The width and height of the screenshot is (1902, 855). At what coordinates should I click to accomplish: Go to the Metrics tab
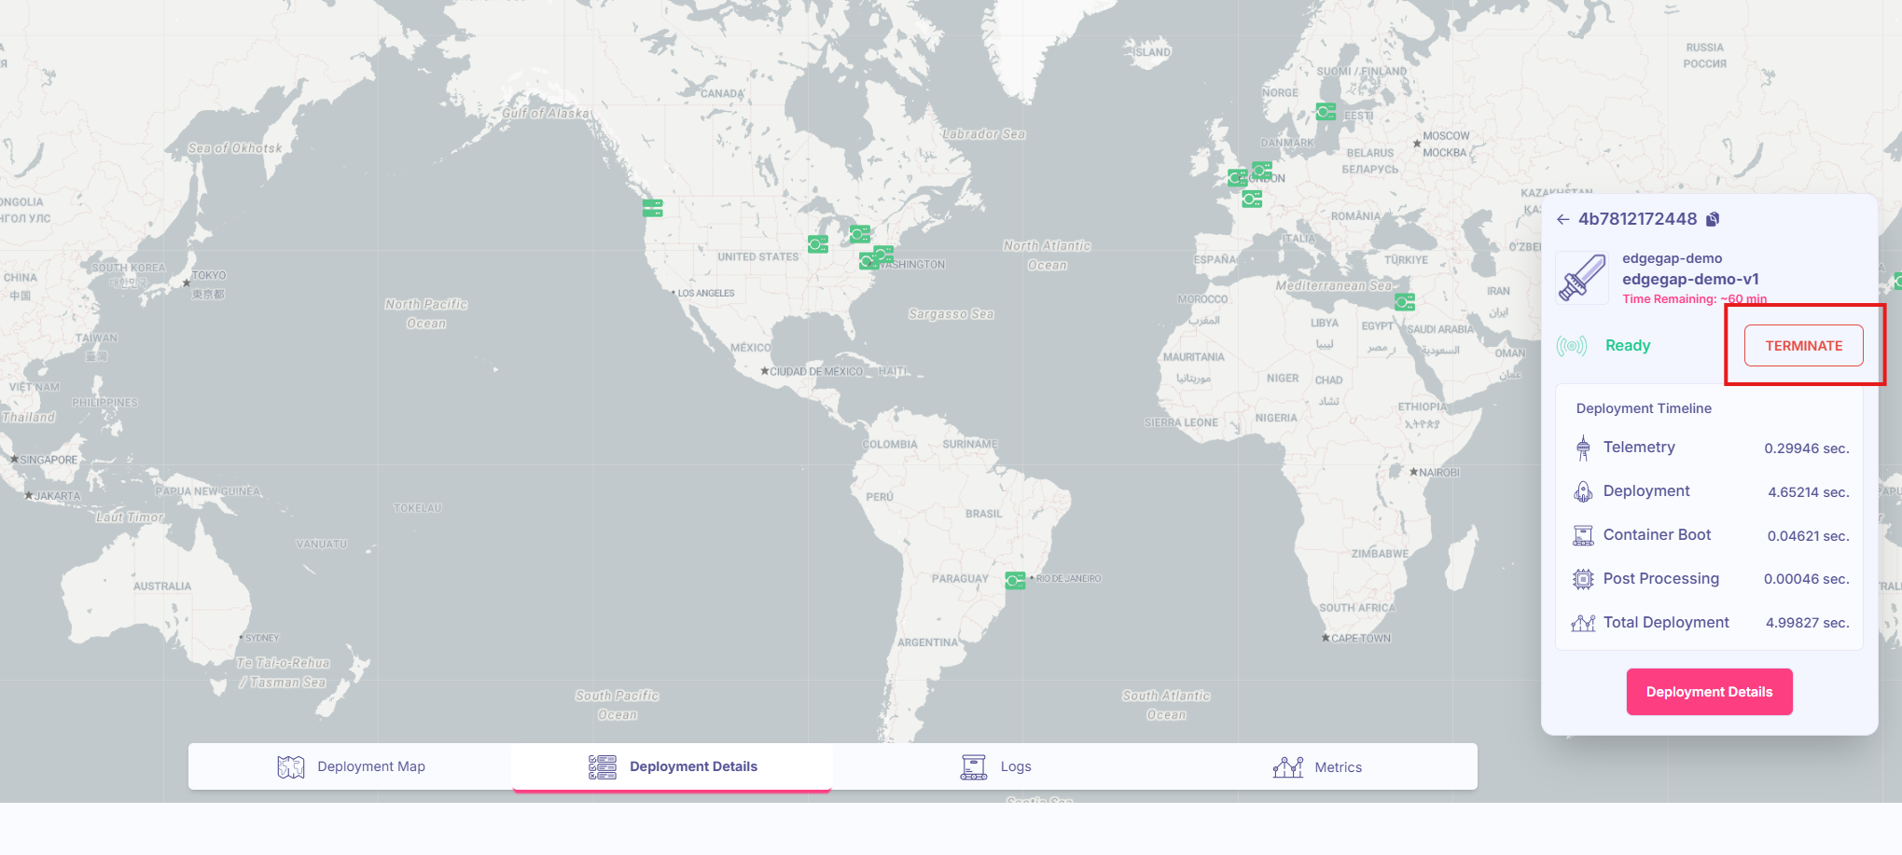point(1316,766)
